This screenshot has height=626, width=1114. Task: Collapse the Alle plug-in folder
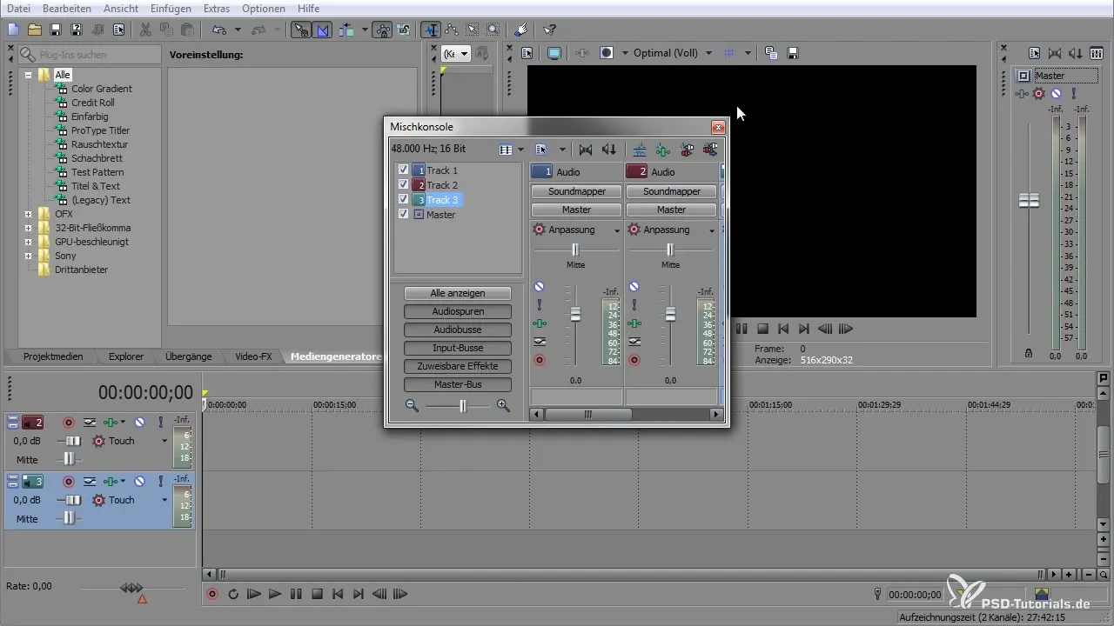click(x=29, y=75)
